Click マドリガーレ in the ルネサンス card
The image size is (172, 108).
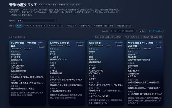click(x=54, y=57)
